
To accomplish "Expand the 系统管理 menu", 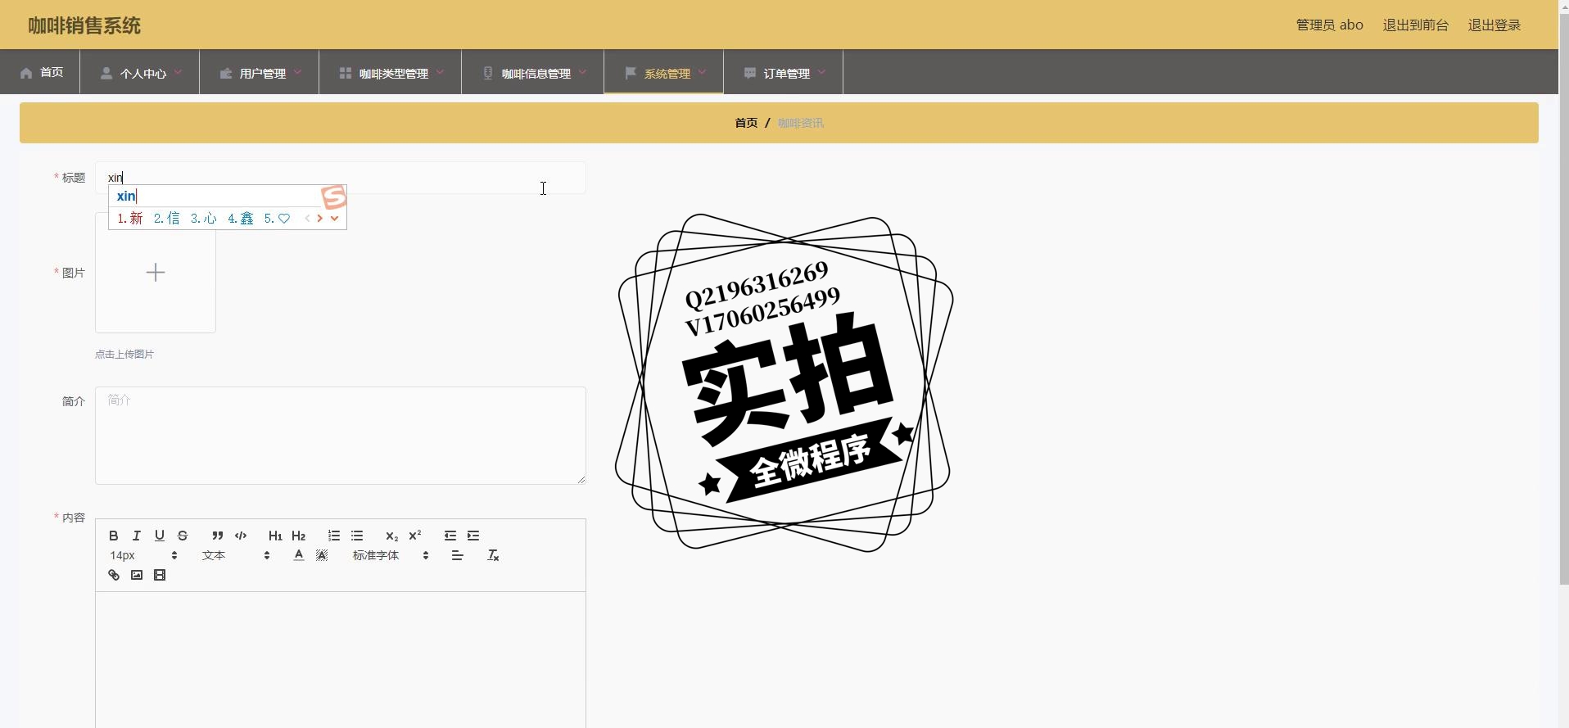I will (664, 73).
